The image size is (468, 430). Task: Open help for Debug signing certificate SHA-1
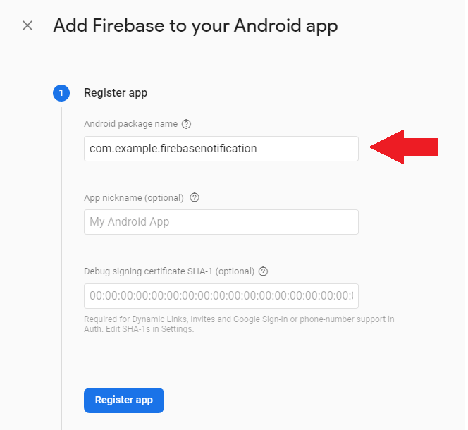[263, 271]
